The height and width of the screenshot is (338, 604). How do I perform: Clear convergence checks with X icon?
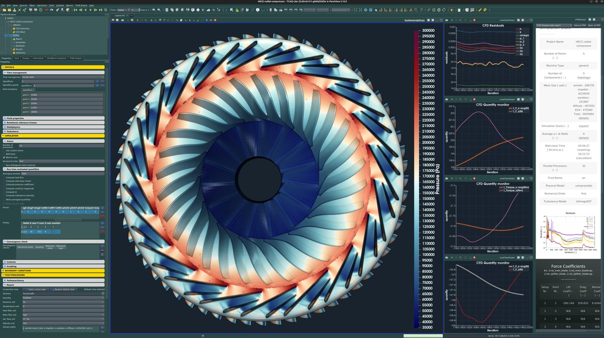click(102, 255)
